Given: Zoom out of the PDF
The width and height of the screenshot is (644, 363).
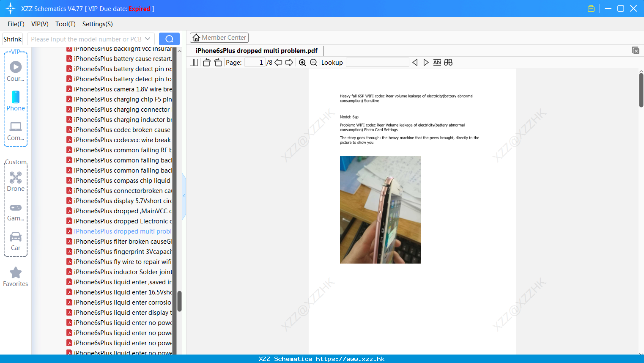Looking at the screenshot, I should tap(313, 63).
